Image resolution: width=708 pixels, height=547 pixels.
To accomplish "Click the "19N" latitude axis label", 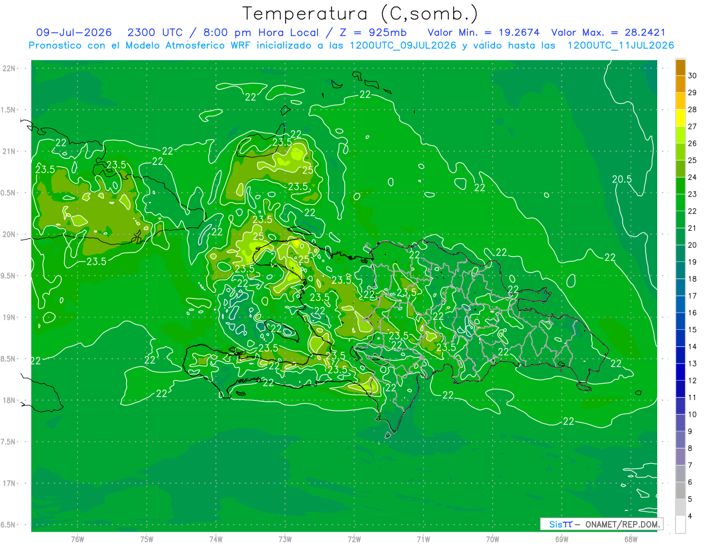I will tap(10, 317).
